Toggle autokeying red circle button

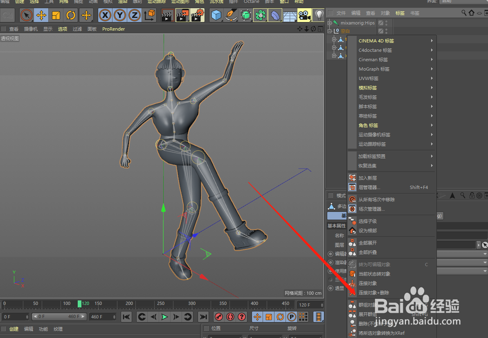point(230,317)
